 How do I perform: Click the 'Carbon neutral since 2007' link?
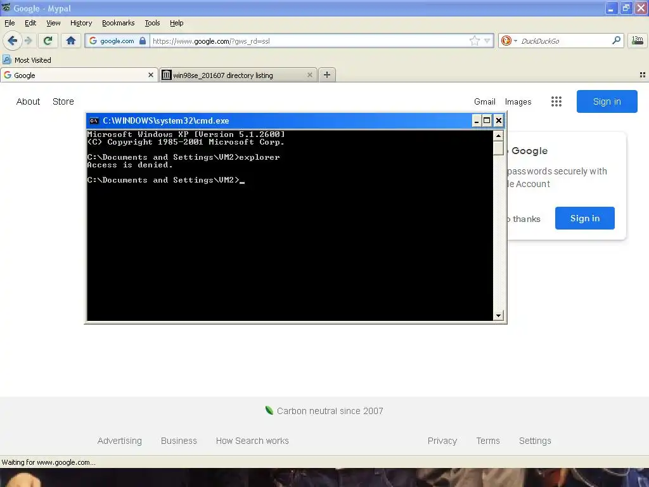pyautogui.click(x=330, y=411)
